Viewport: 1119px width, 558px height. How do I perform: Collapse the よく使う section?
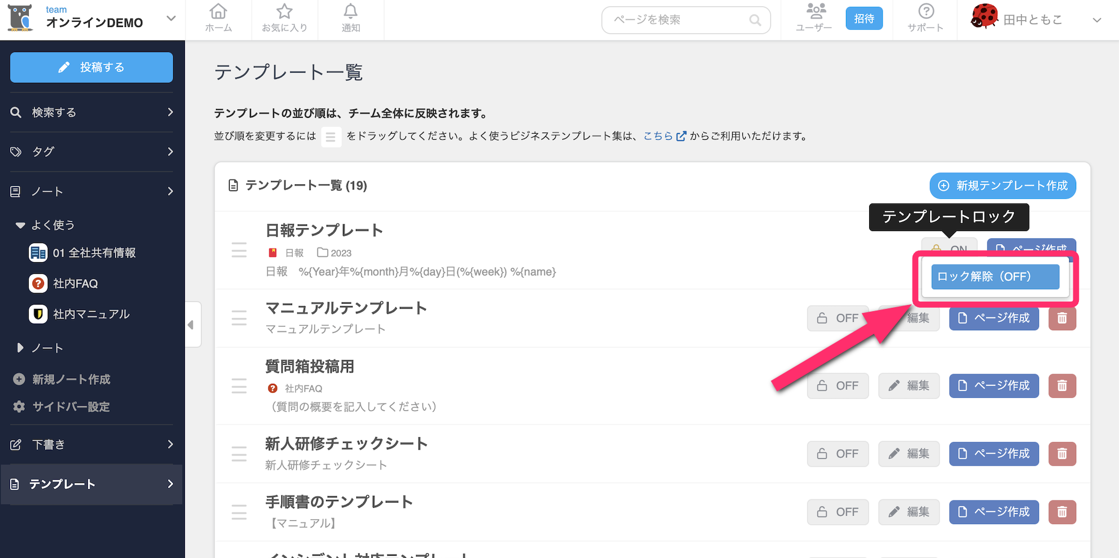[x=20, y=225]
